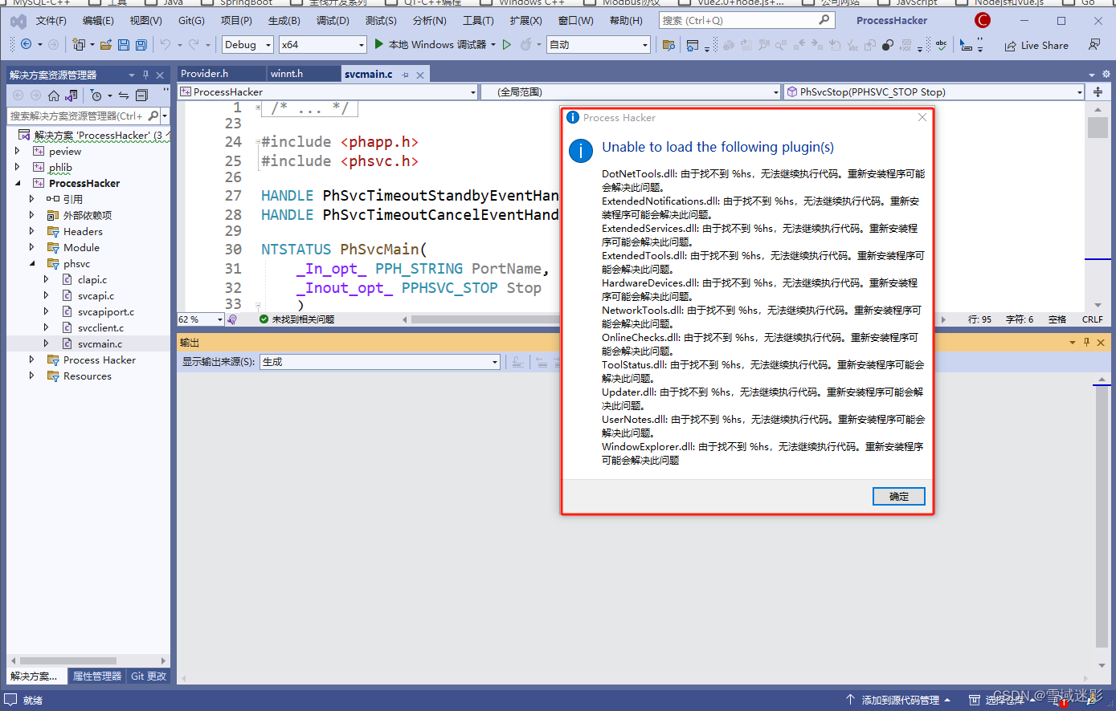1116x711 pixels.
Task: Click 添加到源代码管理 in the status bar
Action: click(x=900, y=699)
